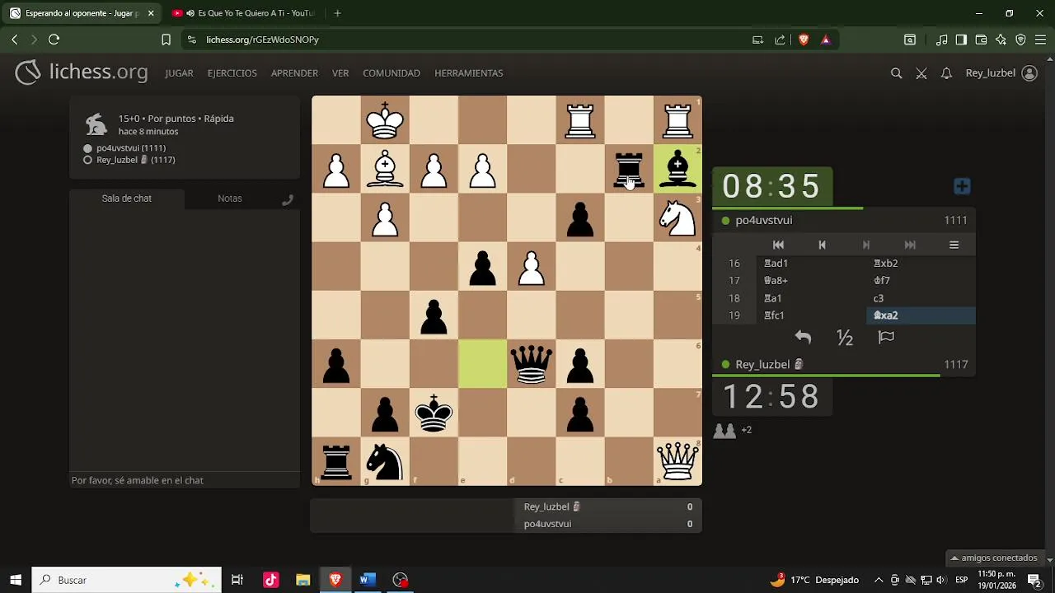This screenshot has height=593, width=1055.
Task: Open Brave Rewards triangle icon
Action: (825, 40)
